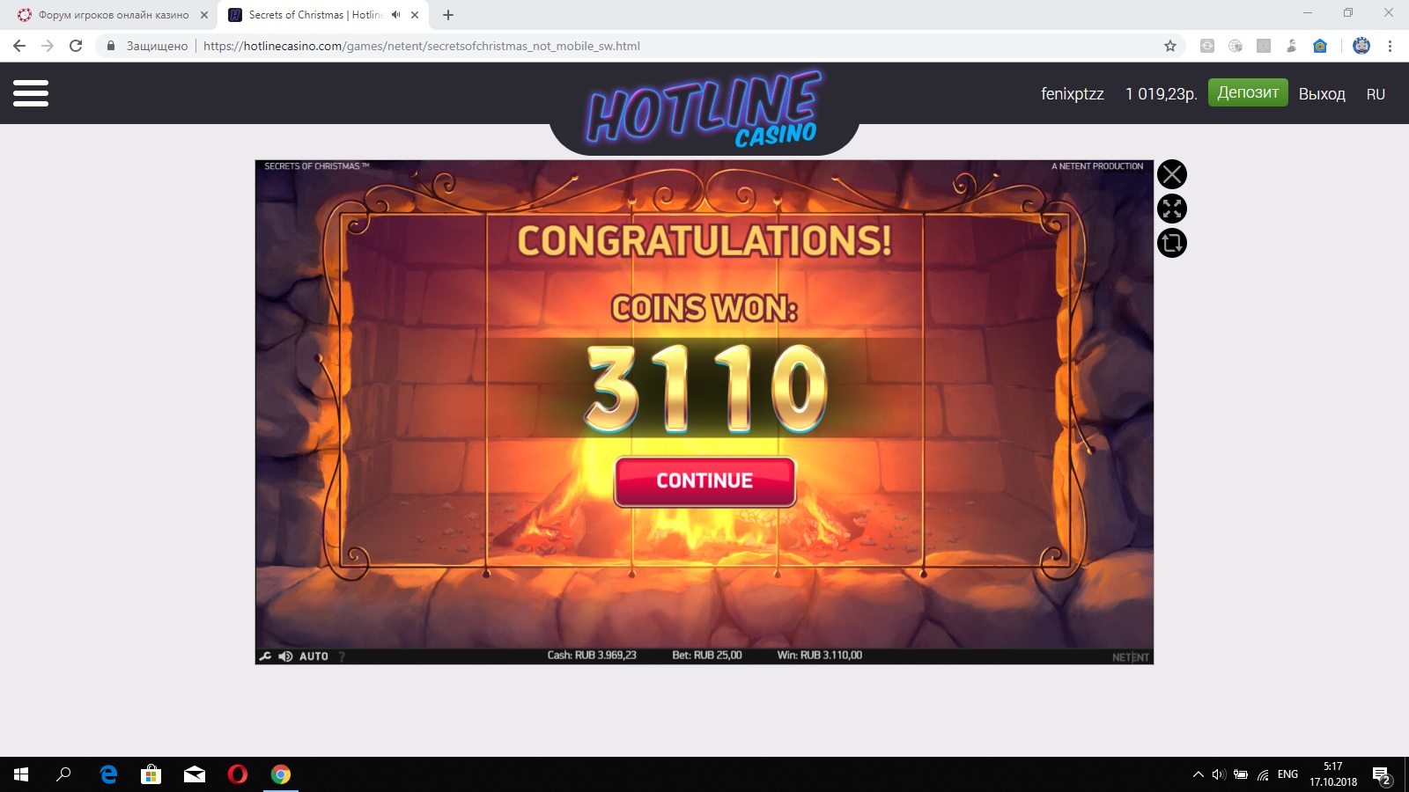Open Windows taskbar search
The width and height of the screenshot is (1409, 792).
(63, 774)
